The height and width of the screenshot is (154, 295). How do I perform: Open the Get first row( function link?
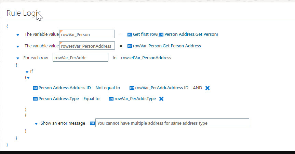tap(146, 34)
